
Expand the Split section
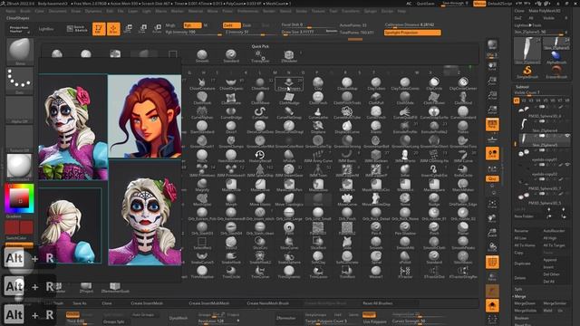pos(518,289)
